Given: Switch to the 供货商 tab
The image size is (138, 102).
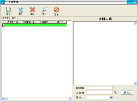Looking at the screenshot, I should pos(5,18).
